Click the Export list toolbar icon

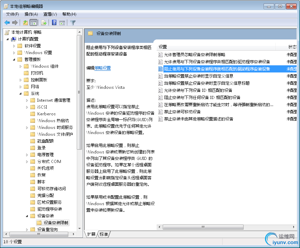click(x=43, y=22)
